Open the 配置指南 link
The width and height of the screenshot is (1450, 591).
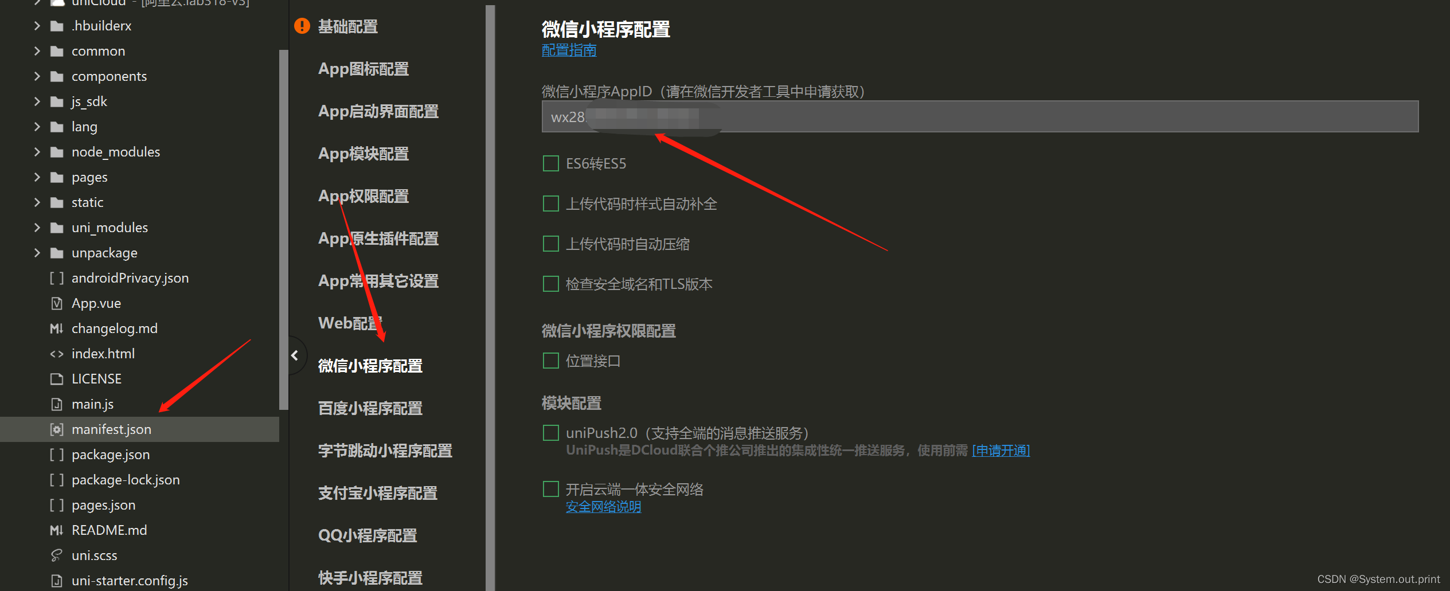point(568,50)
